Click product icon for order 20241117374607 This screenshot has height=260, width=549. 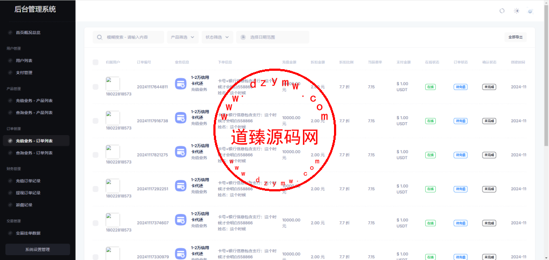click(x=181, y=220)
